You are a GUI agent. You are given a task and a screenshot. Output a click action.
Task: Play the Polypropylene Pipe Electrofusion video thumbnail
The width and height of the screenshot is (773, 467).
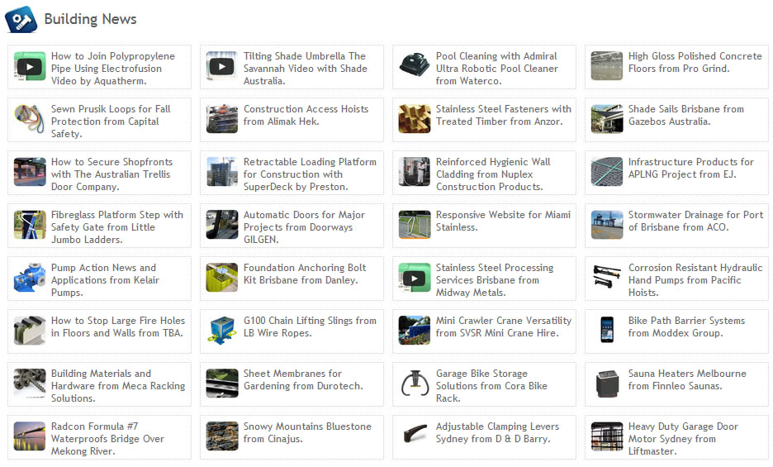point(30,66)
